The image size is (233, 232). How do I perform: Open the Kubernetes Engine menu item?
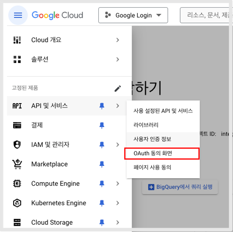[59, 203]
